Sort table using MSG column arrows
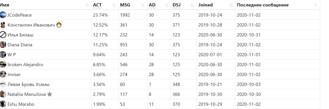Image resolution: width=329 pixels, height=109 pixels. (143, 5)
